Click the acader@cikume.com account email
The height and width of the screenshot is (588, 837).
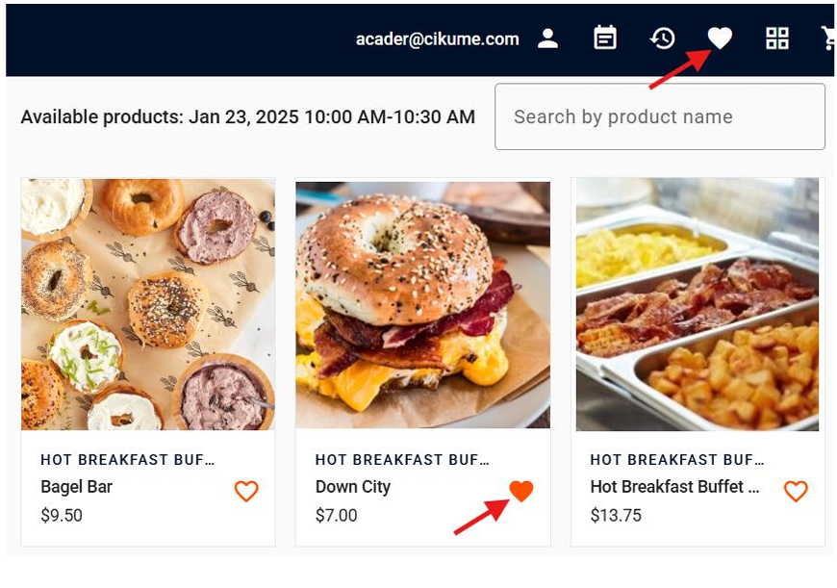click(437, 39)
